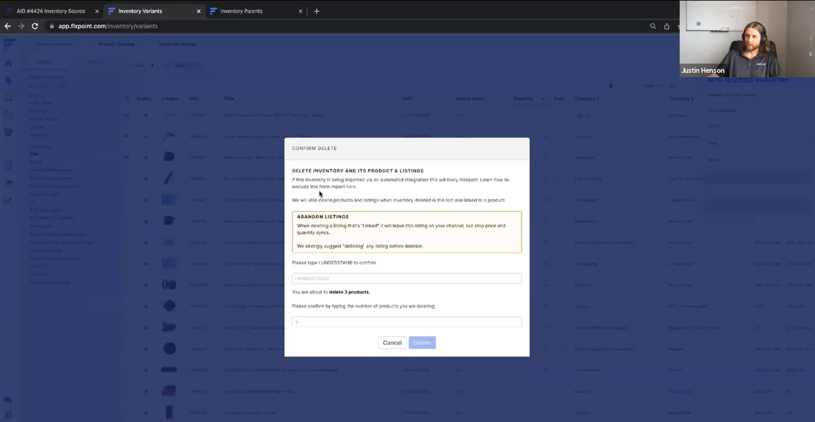The image size is (815, 422).
Task: Filter by Delisted status
Action: coord(38,135)
